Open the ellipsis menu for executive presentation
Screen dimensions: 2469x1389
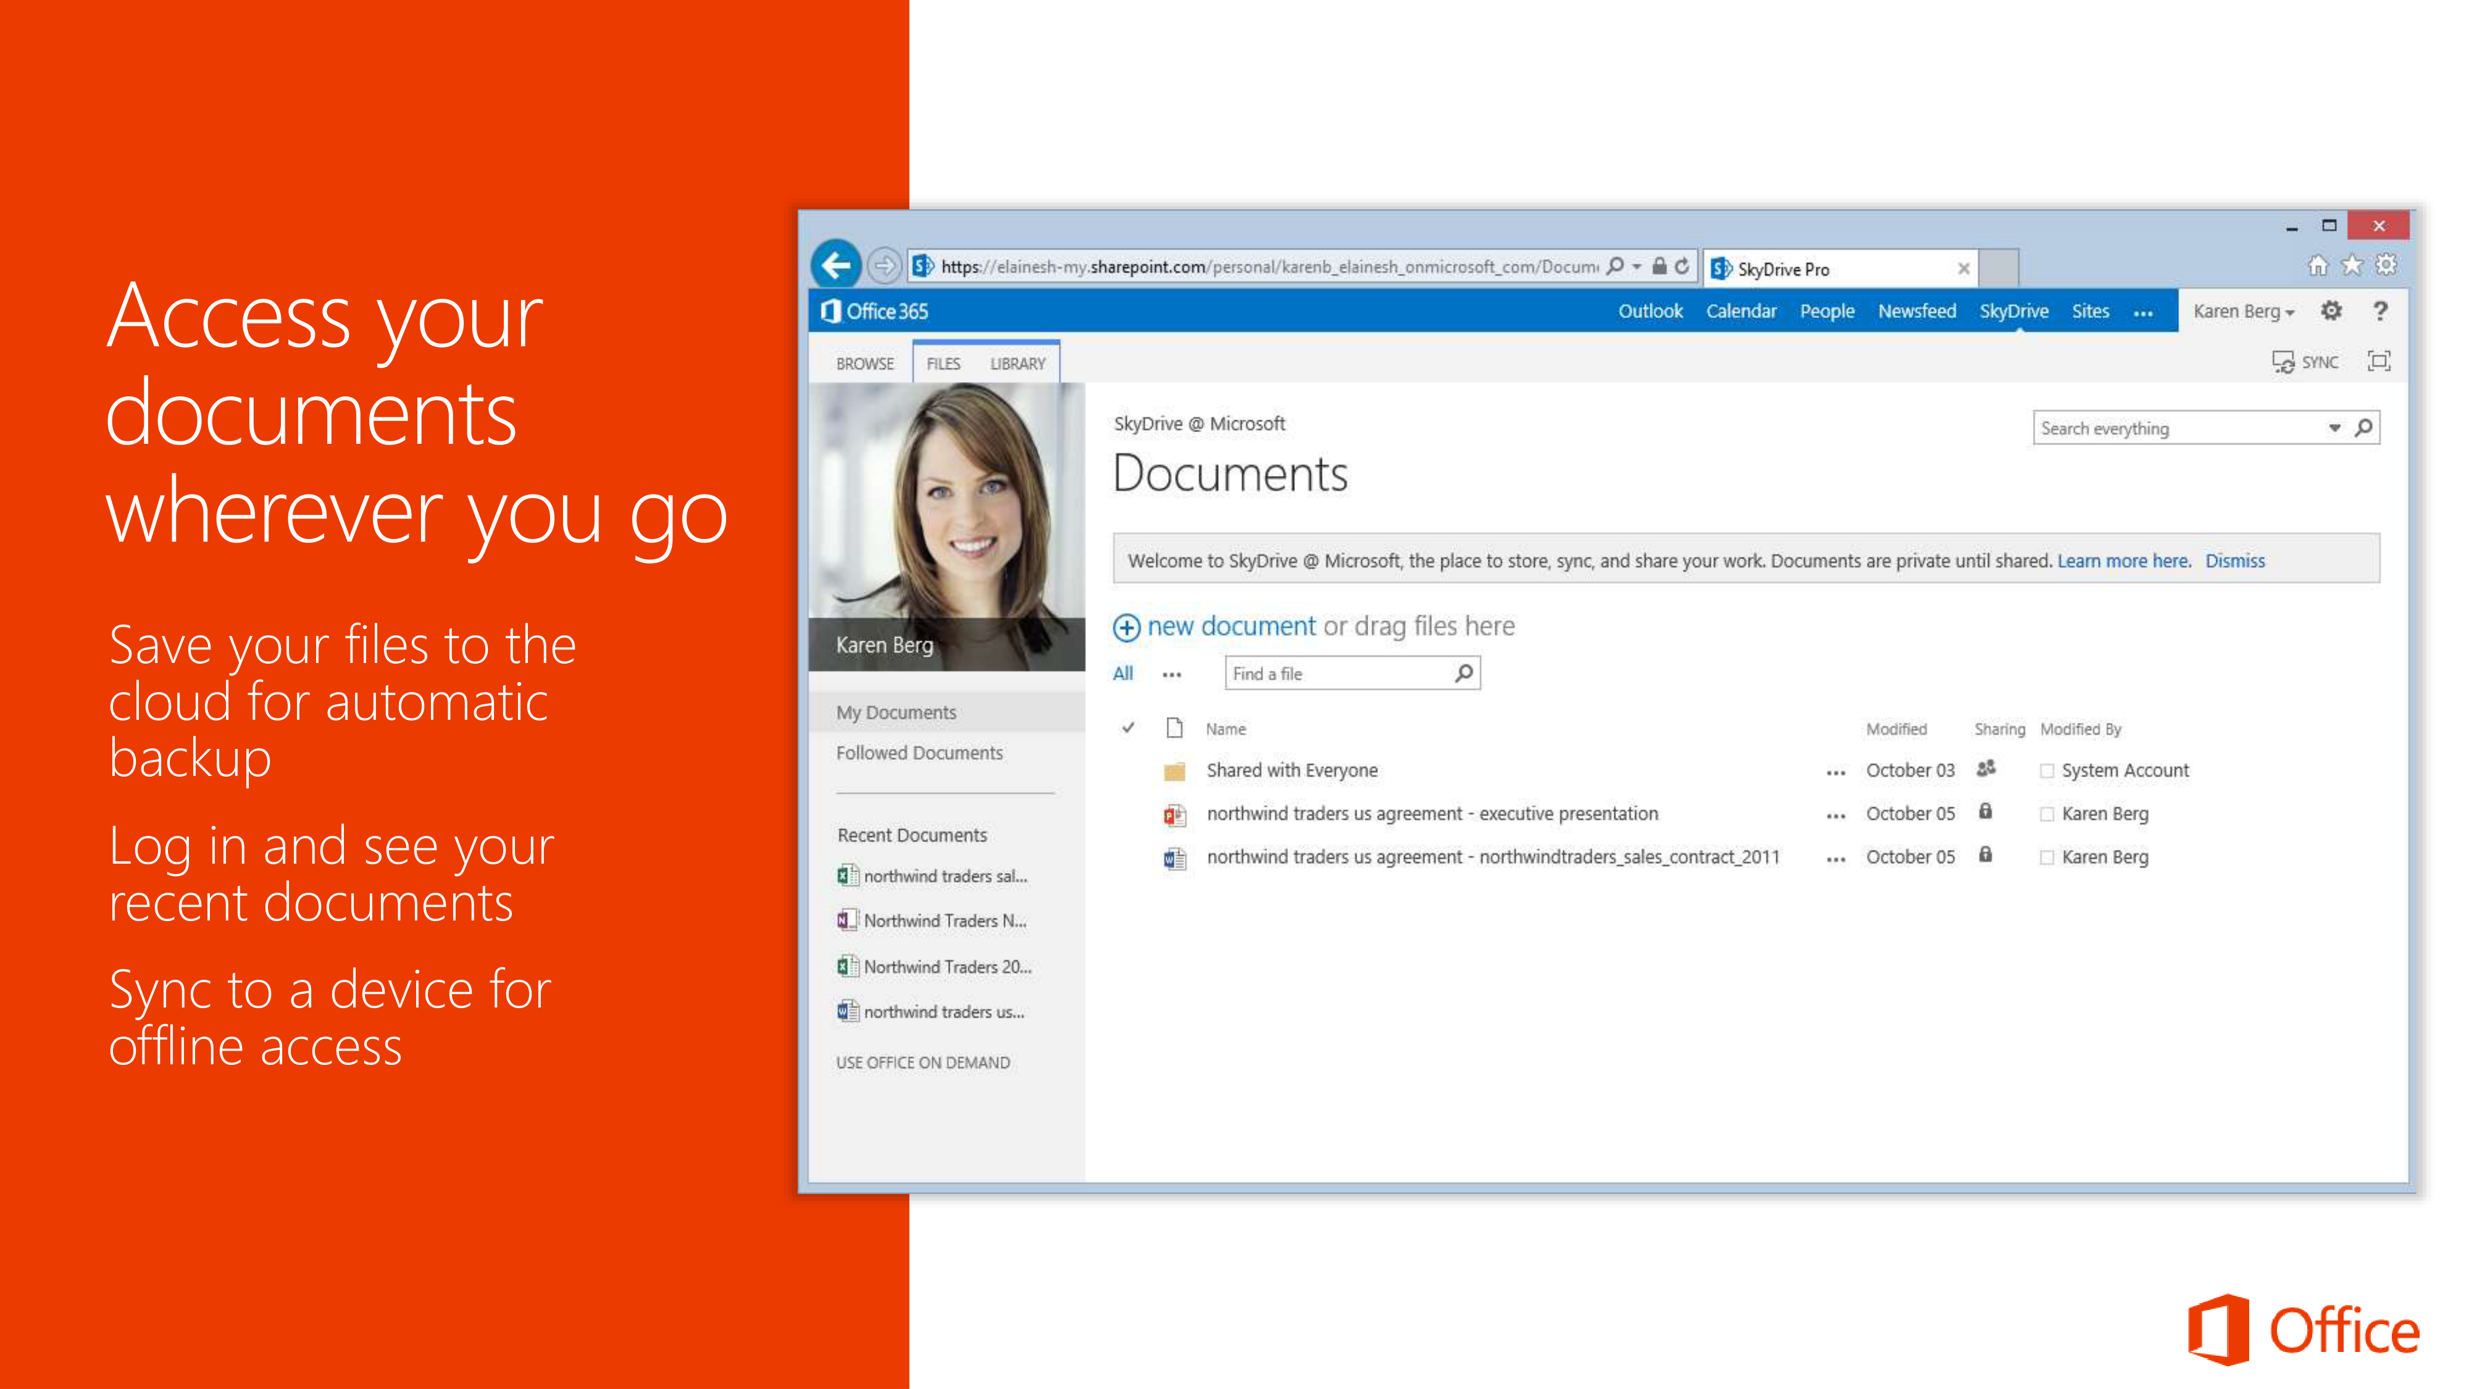coord(1836,817)
